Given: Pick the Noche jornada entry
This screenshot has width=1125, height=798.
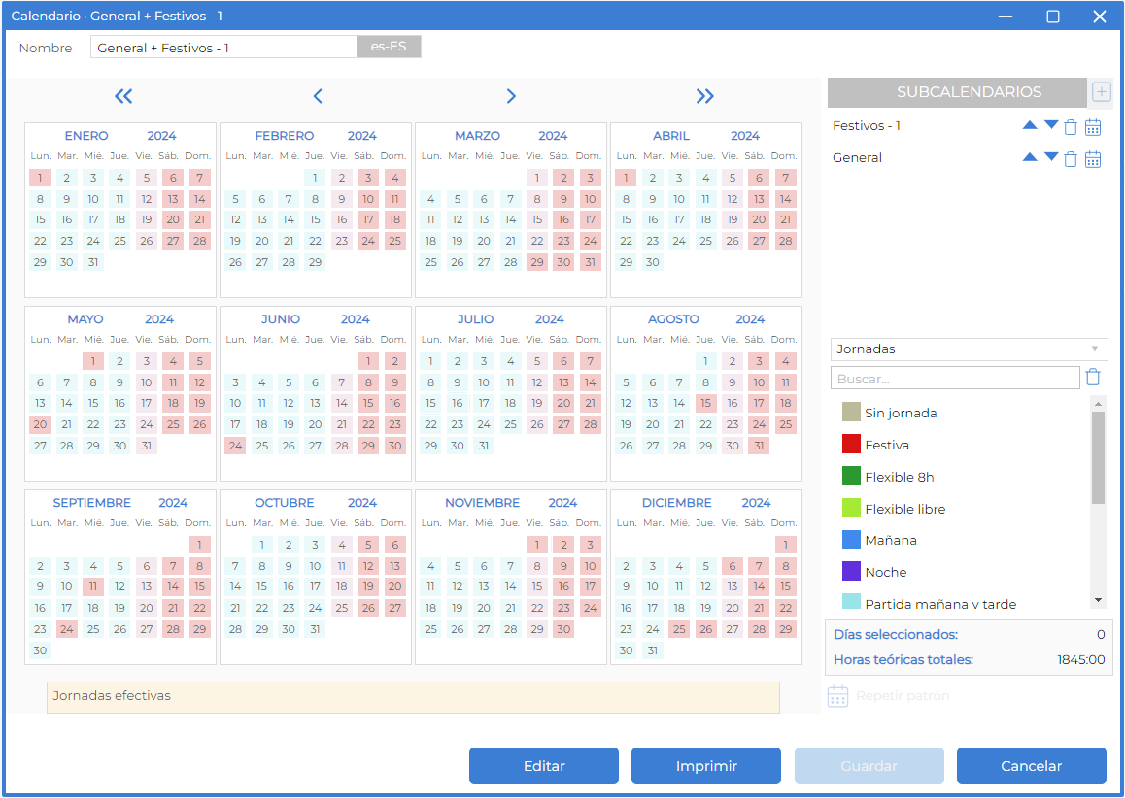Looking at the screenshot, I should point(885,572).
